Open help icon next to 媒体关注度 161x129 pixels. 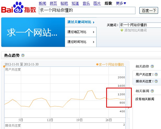pos(156,81)
